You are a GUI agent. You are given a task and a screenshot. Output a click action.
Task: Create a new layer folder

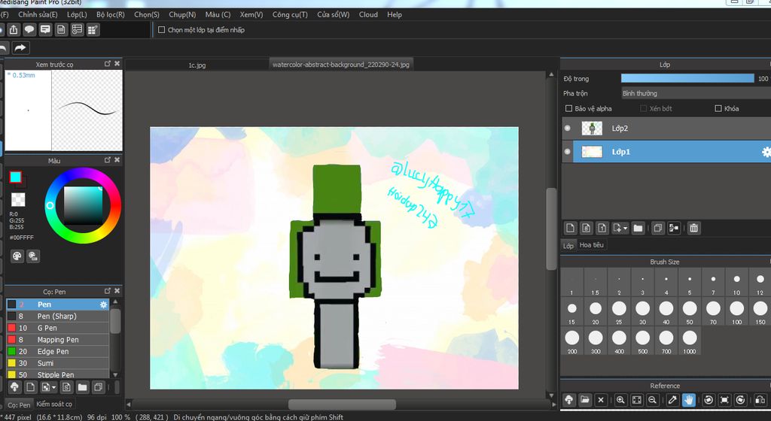[638, 228]
